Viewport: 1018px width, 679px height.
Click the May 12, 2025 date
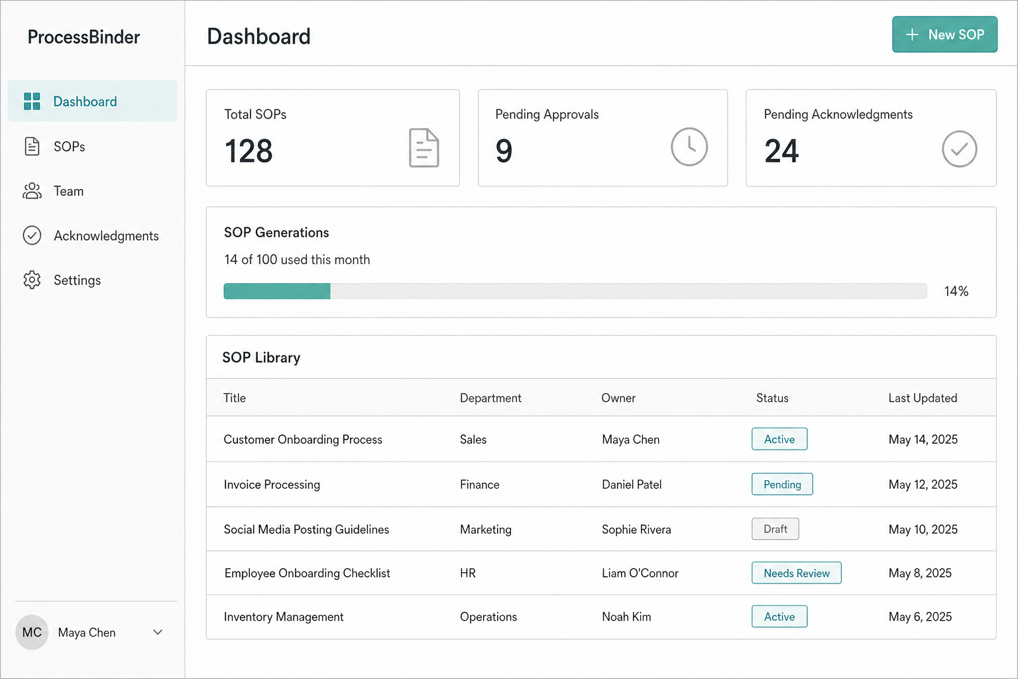[923, 484]
